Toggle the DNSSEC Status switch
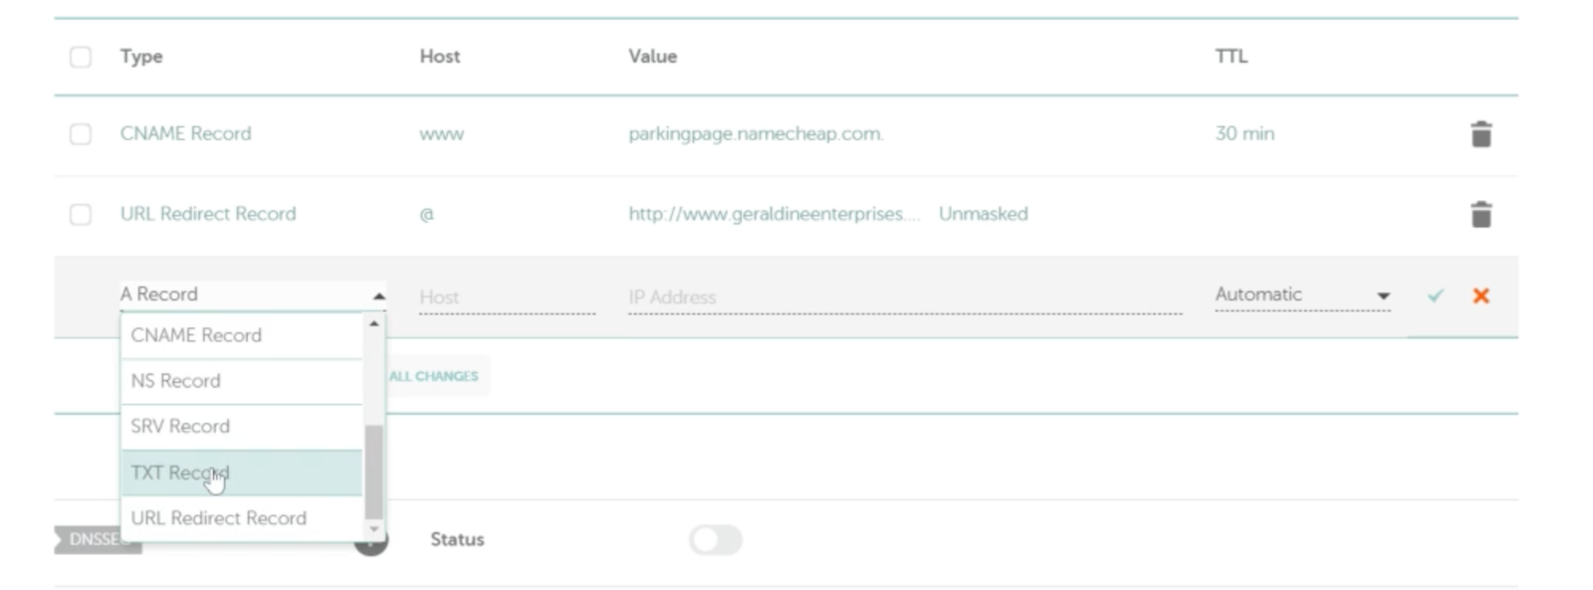The width and height of the screenshot is (1593, 590). coord(715,540)
